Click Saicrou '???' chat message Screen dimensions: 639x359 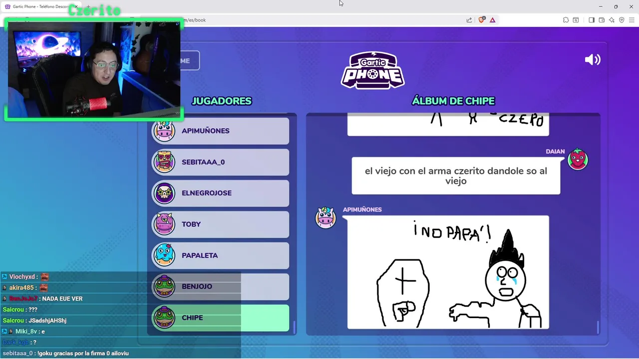point(20,310)
